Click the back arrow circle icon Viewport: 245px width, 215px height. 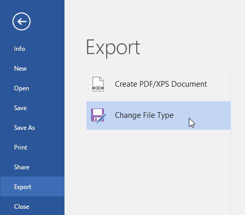click(x=21, y=21)
